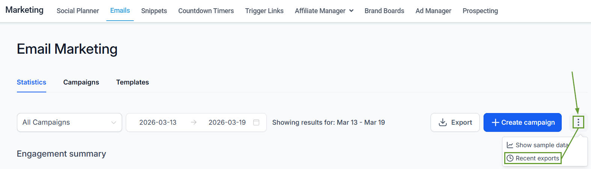
Task: Open Ad Manager
Action: coord(433,11)
